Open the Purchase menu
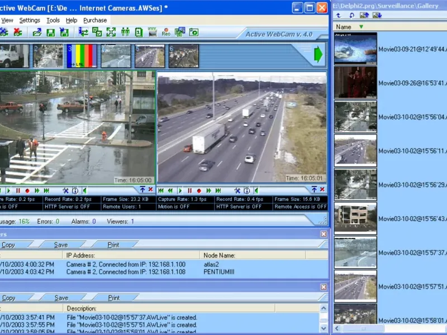Screen dimensions: 447x335 point(95,20)
